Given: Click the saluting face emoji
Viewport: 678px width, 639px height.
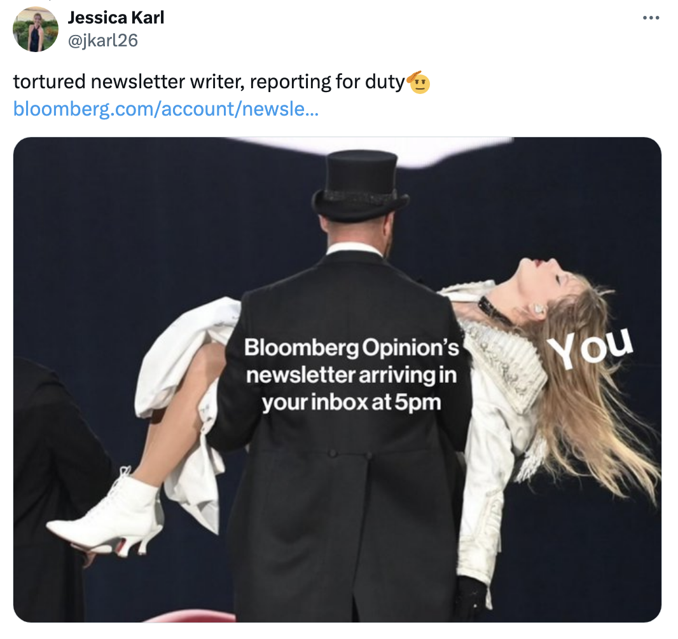Looking at the screenshot, I should (x=418, y=81).
